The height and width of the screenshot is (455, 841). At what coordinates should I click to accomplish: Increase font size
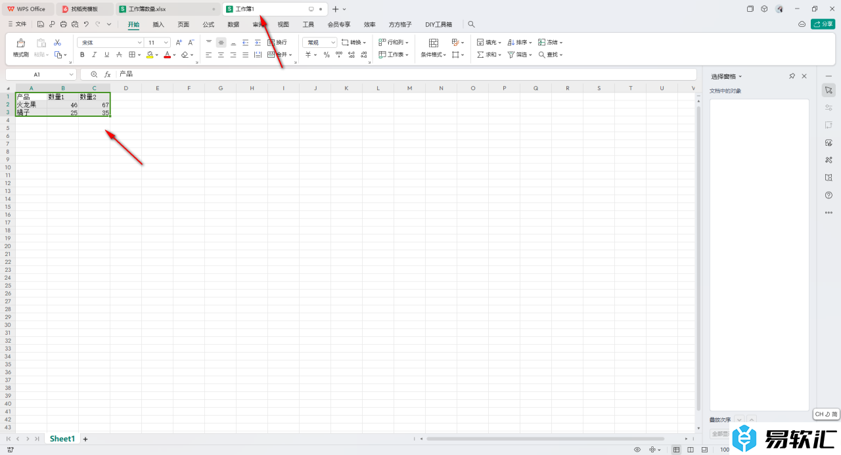tap(179, 42)
